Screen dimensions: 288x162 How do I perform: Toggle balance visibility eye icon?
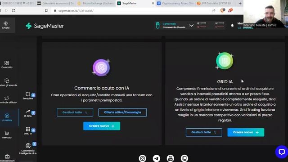click(191, 26)
